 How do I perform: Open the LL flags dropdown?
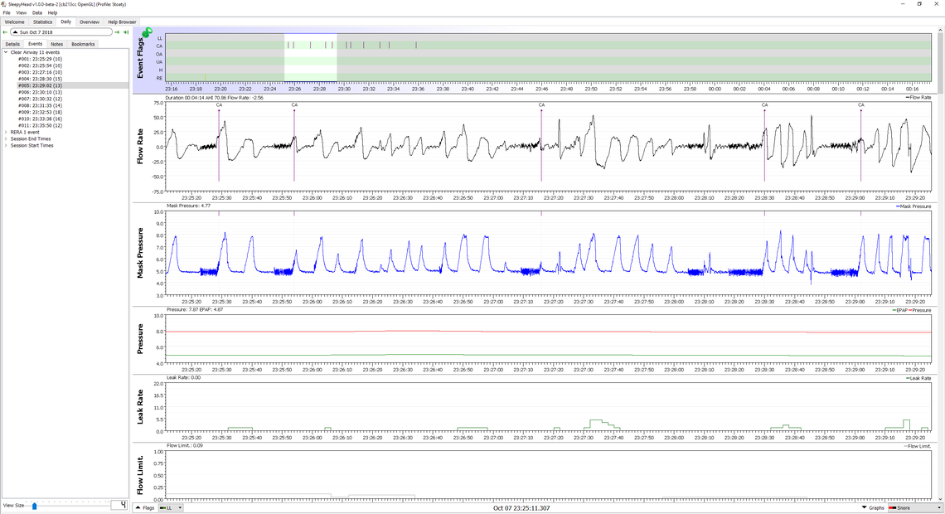(x=171, y=508)
